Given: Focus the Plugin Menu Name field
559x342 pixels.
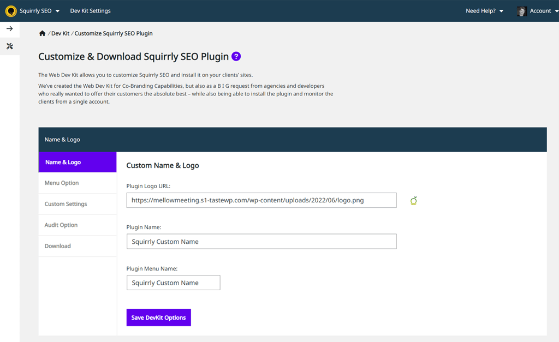Looking at the screenshot, I should click(173, 283).
